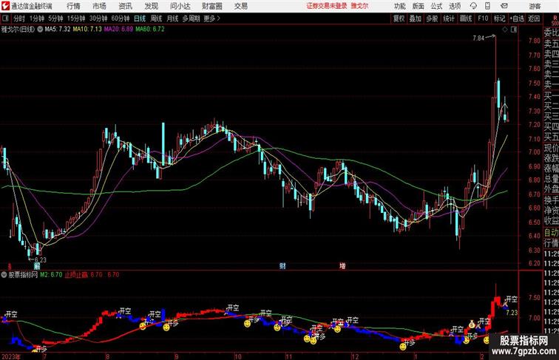Select the 周线 period tab
This screenshot has height=360, width=559.
click(156, 18)
